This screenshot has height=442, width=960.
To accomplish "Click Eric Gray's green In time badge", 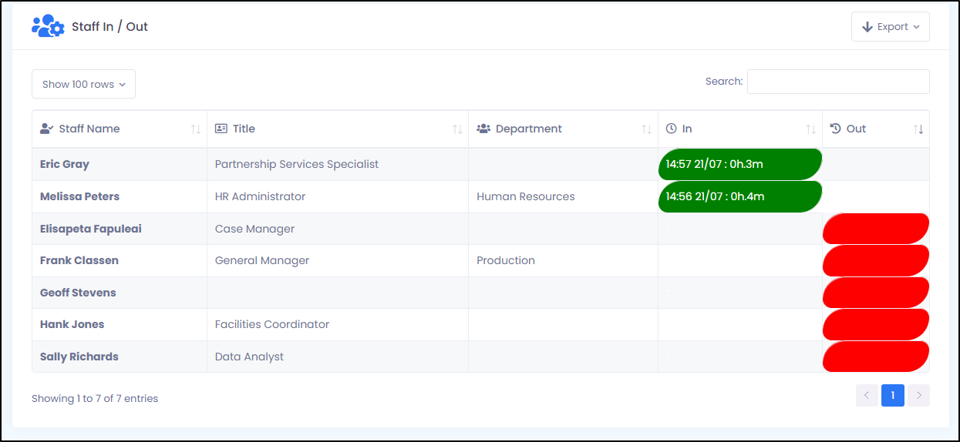I will [740, 164].
